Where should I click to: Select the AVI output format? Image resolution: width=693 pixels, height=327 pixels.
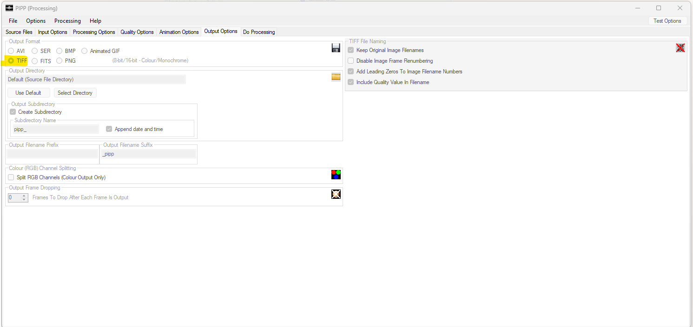[11, 51]
